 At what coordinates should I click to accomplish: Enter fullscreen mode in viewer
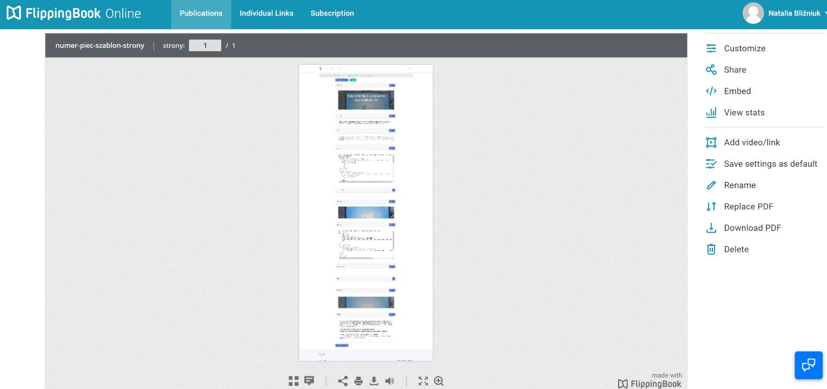423,381
